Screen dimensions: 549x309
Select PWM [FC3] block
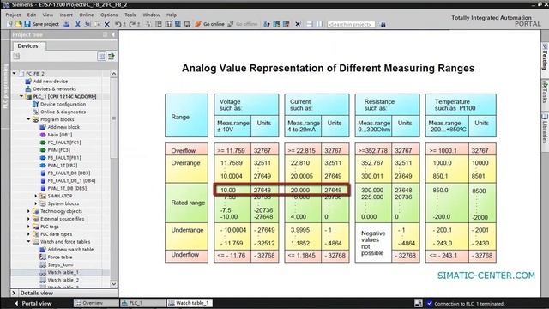click(x=59, y=150)
